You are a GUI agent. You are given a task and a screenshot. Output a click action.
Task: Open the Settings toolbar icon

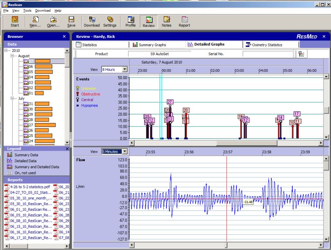pyautogui.click(x=110, y=21)
